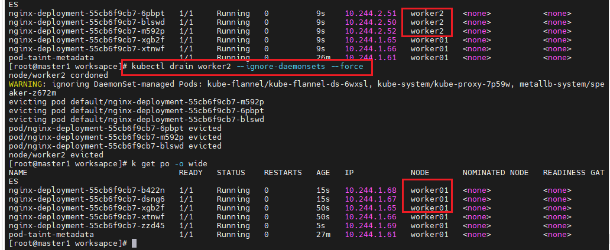Viewport: 610px width, 250px height.
Task: Click the 'evicting pod' line for 6pbpt
Action: pos(137,111)
